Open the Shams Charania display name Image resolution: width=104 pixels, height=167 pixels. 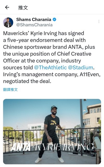pos(34,20)
